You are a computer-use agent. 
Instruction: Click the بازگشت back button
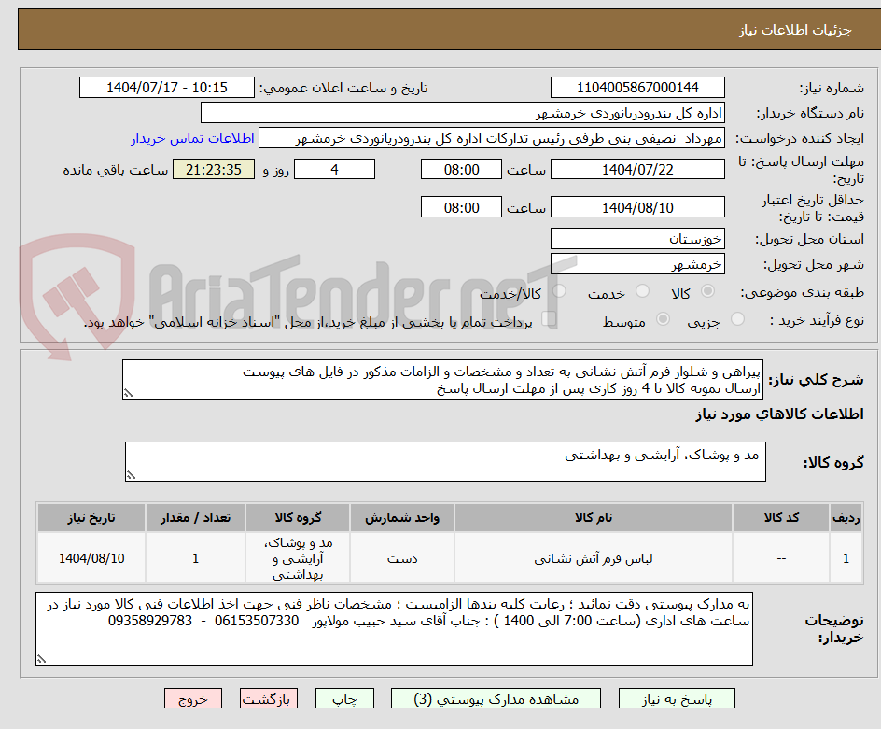click(269, 698)
